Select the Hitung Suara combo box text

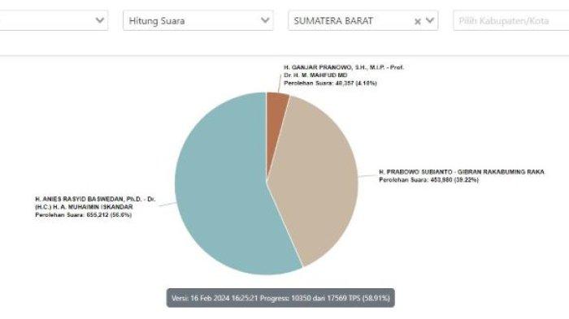[x=157, y=21]
